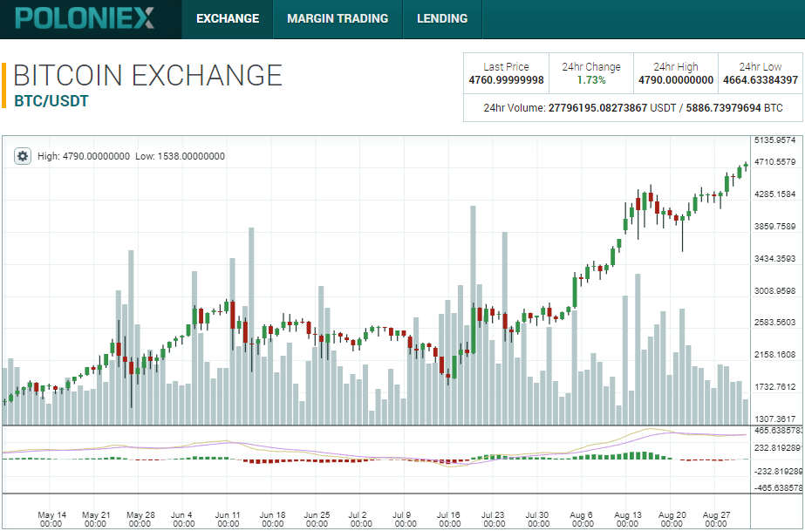Click the Jul 16 date label

click(450, 519)
